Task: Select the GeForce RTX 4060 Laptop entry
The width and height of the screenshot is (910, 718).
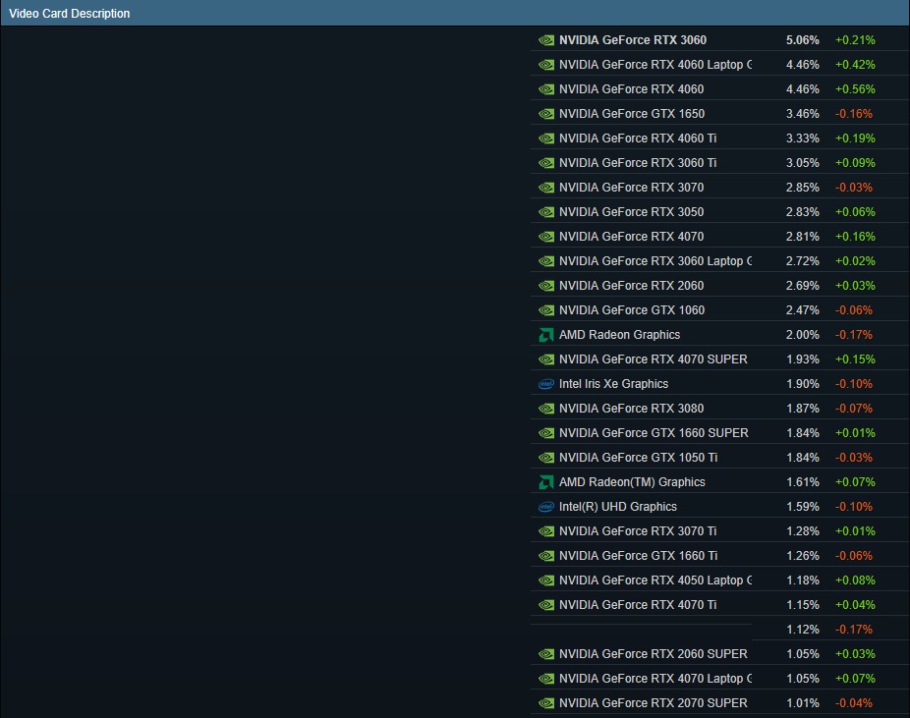Action: click(655, 65)
